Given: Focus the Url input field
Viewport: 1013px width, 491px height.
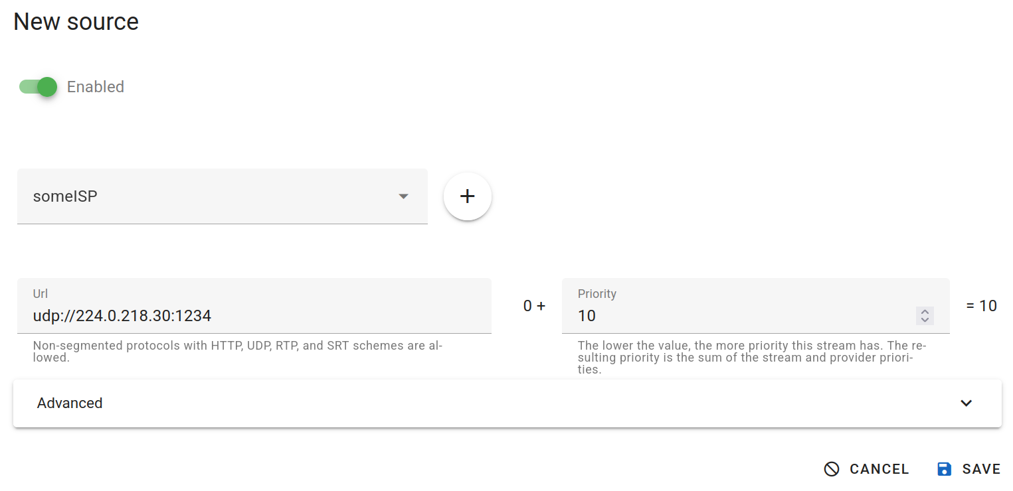Looking at the screenshot, I should coord(254,316).
